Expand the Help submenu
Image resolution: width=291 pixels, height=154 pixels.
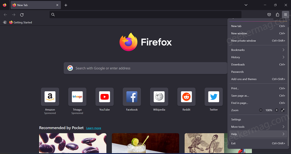(258, 134)
